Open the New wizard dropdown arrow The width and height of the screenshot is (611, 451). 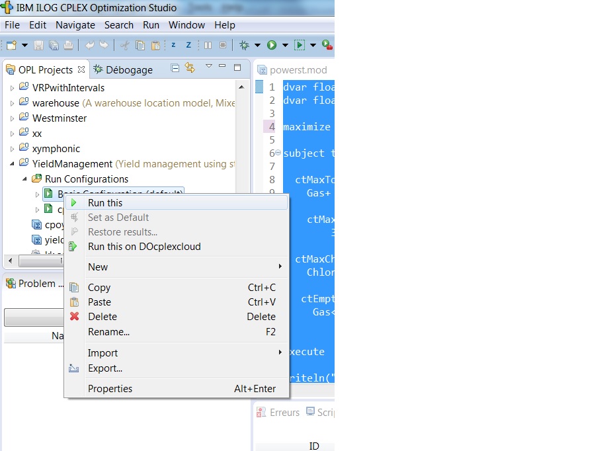pos(24,45)
